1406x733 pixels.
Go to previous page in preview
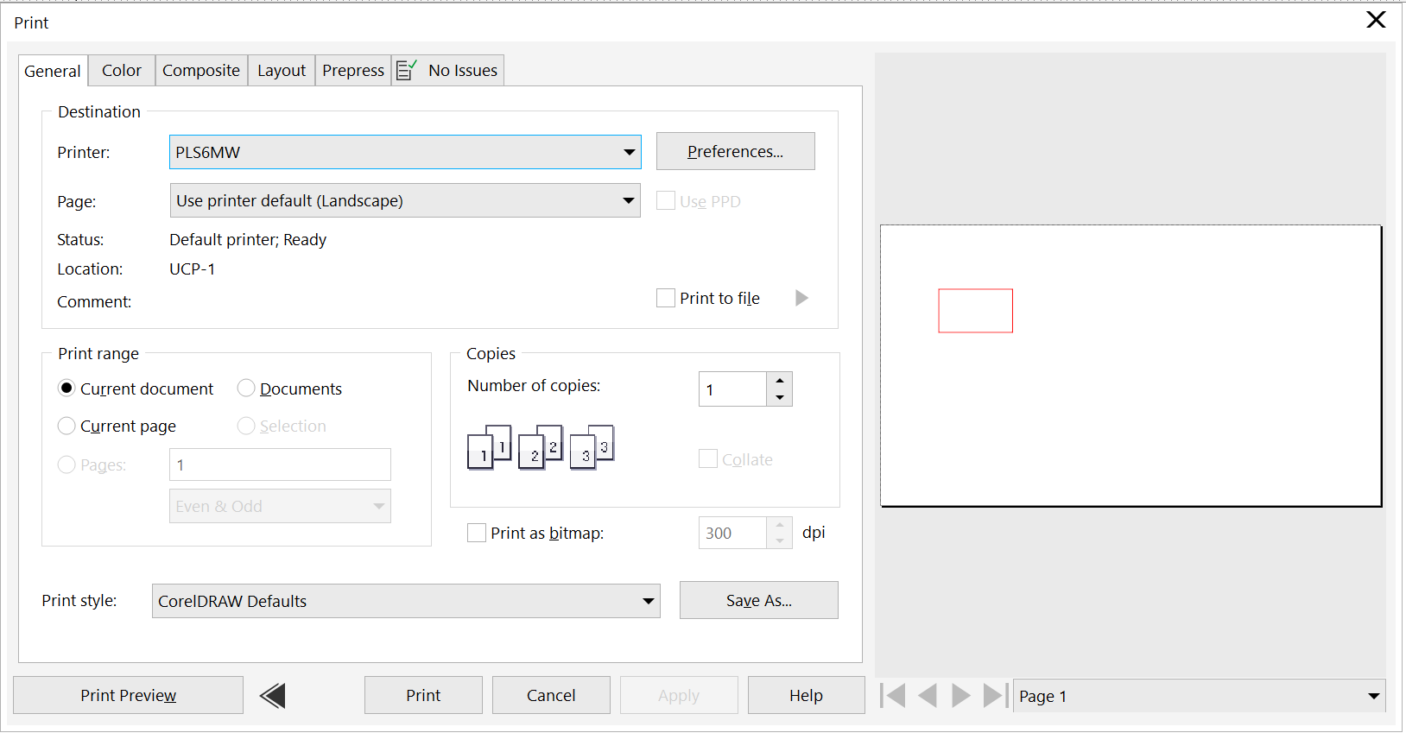(x=927, y=695)
